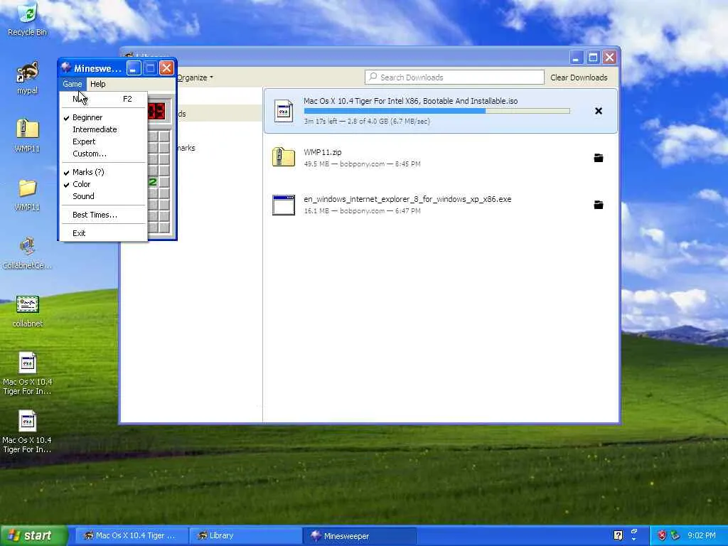Click the WMP11.zip file icon in Library
The image size is (728, 546).
pos(283,157)
